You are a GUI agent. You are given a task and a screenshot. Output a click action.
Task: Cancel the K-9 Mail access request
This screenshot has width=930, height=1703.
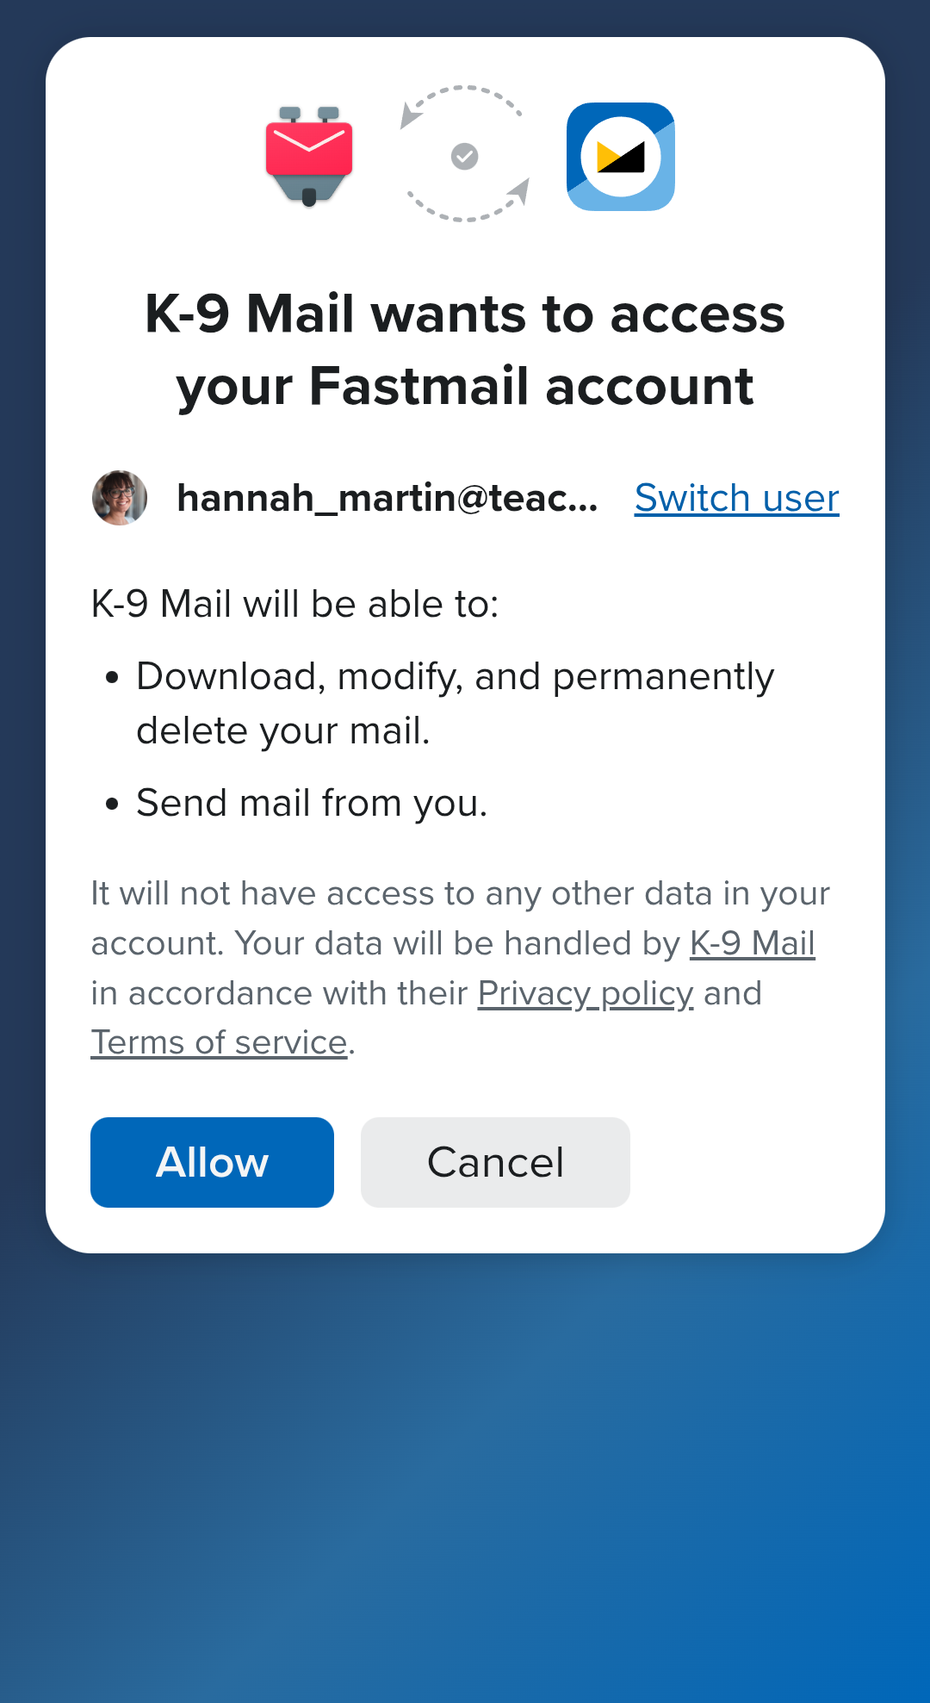493,1161
